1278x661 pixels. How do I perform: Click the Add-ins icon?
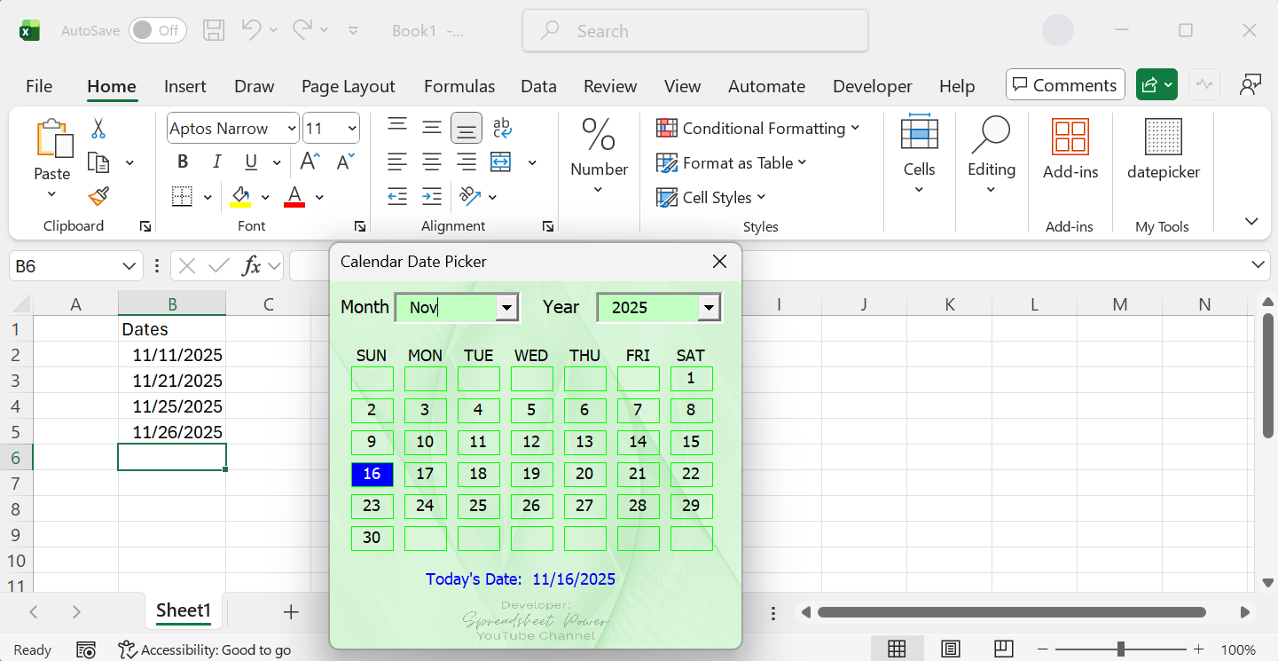tap(1070, 151)
